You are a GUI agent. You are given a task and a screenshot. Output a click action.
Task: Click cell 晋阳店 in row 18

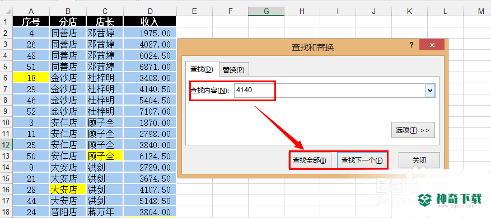pyautogui.click(x=68, y=212)
